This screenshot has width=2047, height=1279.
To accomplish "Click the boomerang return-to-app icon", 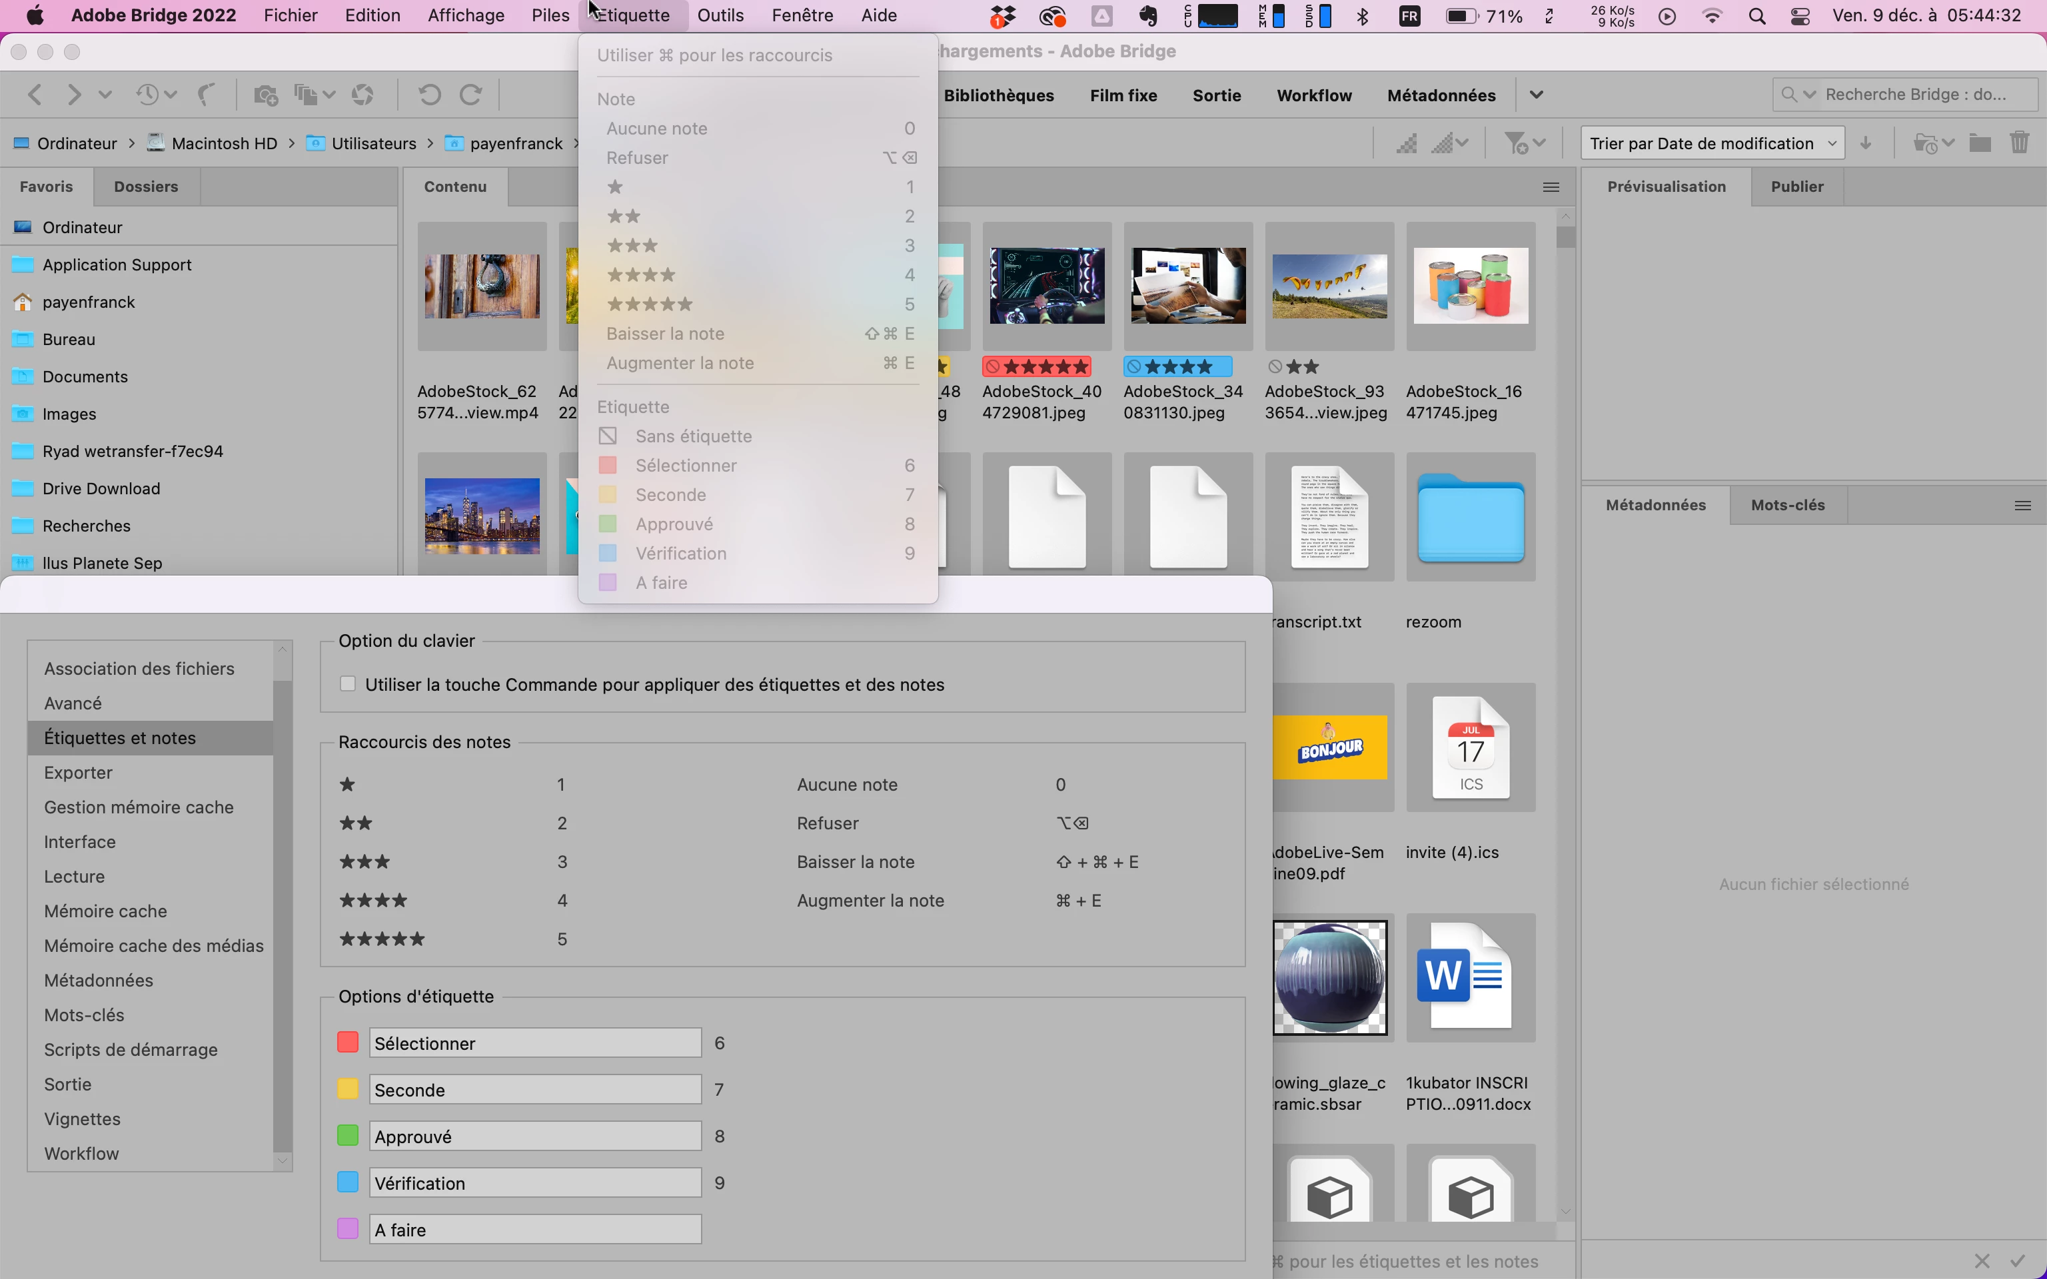I will click(205, 95).
